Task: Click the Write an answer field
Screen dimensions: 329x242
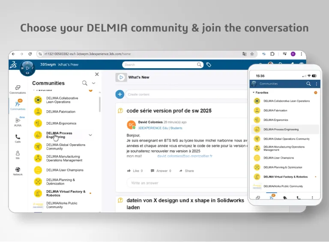Action: coord(187,183)
